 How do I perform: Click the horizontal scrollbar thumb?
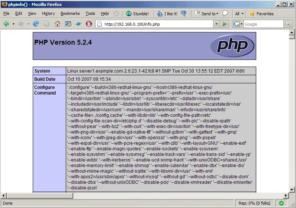(x=40, y=195)
